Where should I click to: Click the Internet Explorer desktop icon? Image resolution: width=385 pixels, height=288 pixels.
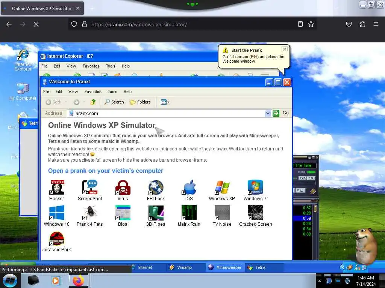click(x=23, y=60)
